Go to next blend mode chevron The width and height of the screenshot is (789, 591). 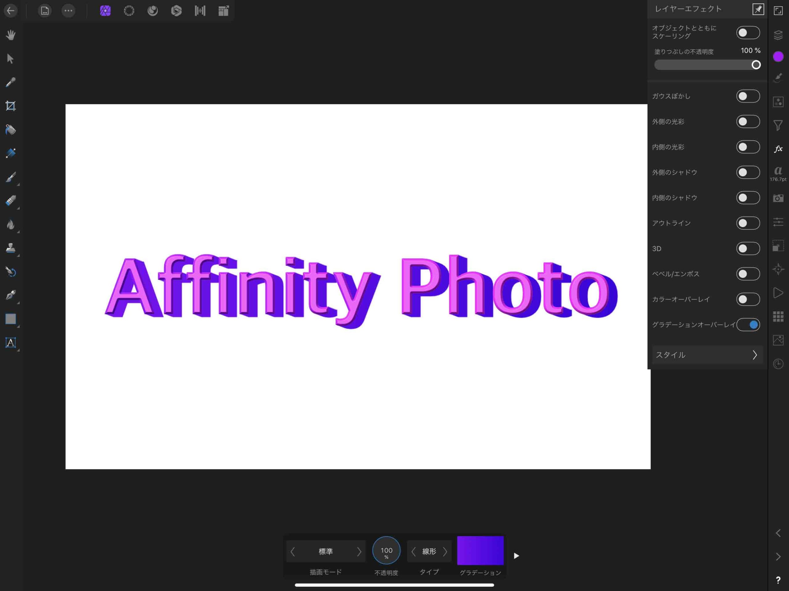click(x=359, y=552)
